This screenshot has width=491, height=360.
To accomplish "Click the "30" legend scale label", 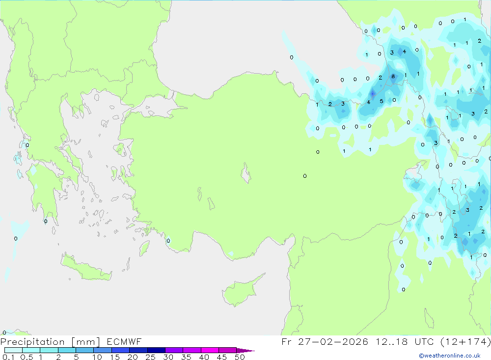I will click(x=168, y=357).
